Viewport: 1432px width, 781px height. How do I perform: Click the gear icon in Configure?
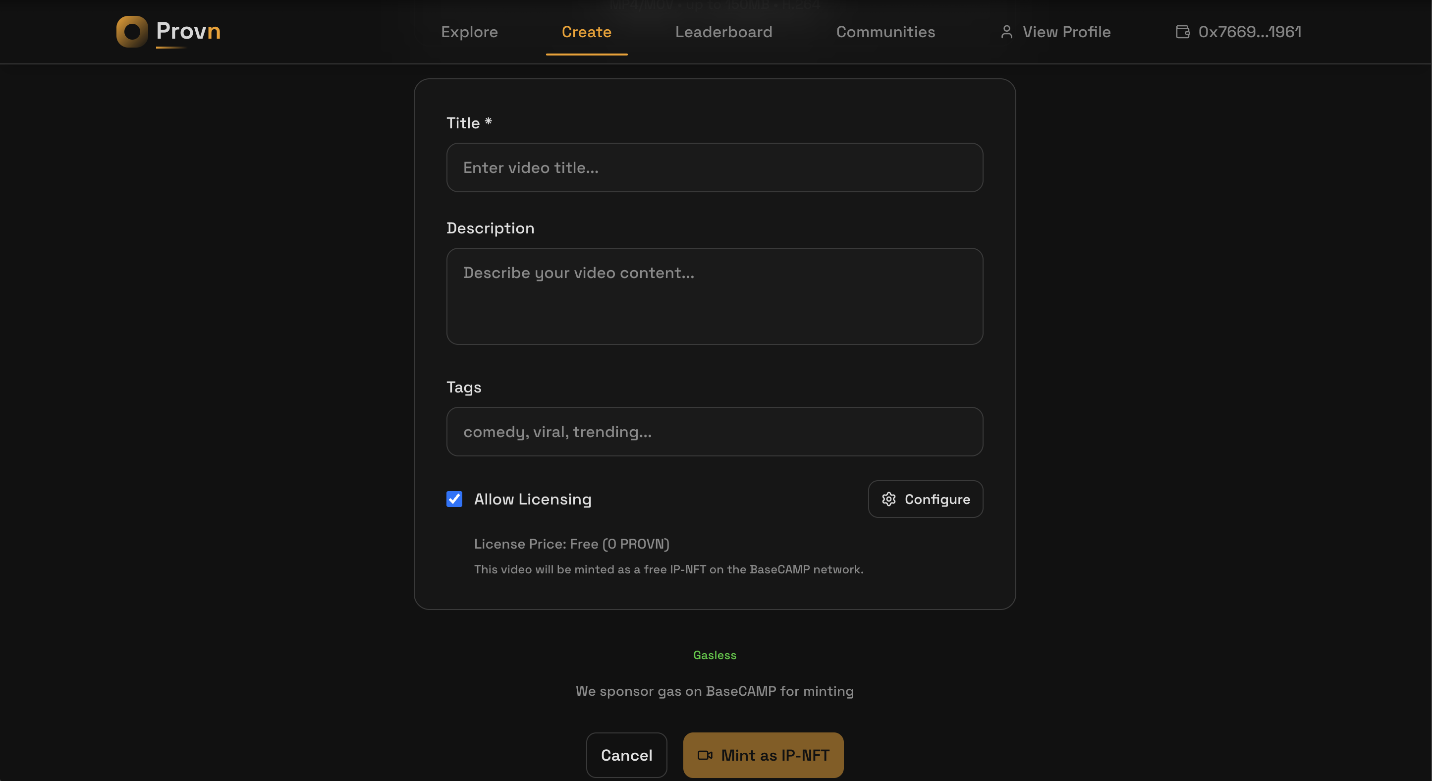point(888,499)
